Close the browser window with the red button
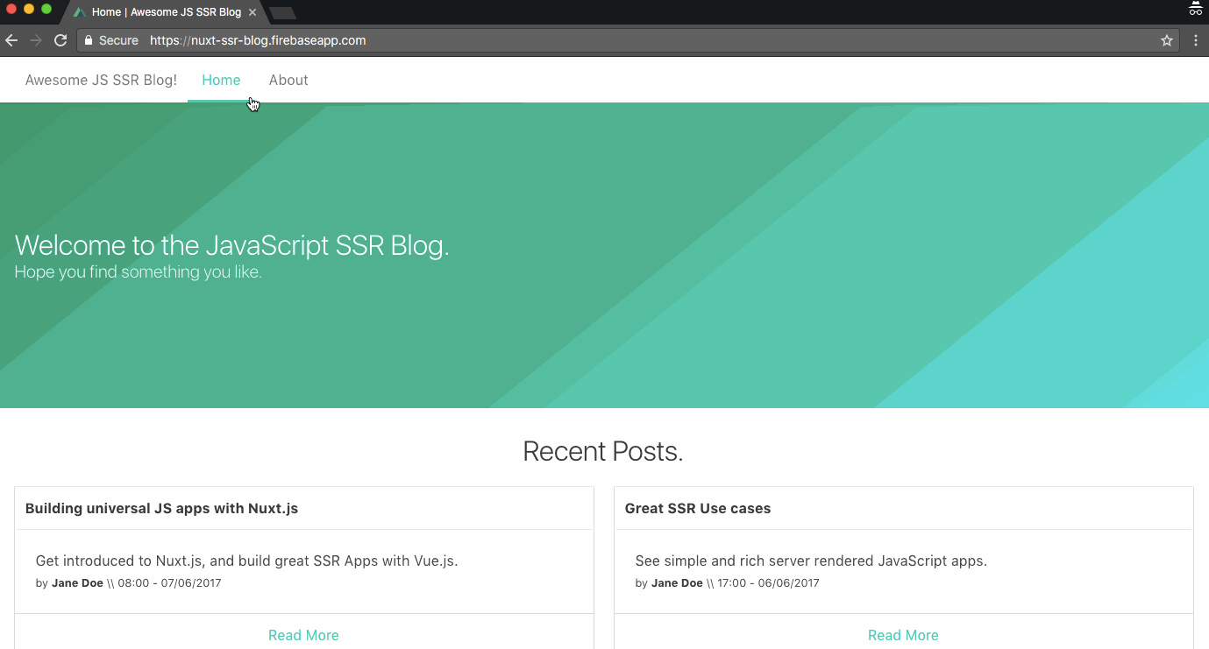Image resolution: width=1209 pixels, height=649 pixels. coord(11,7)
